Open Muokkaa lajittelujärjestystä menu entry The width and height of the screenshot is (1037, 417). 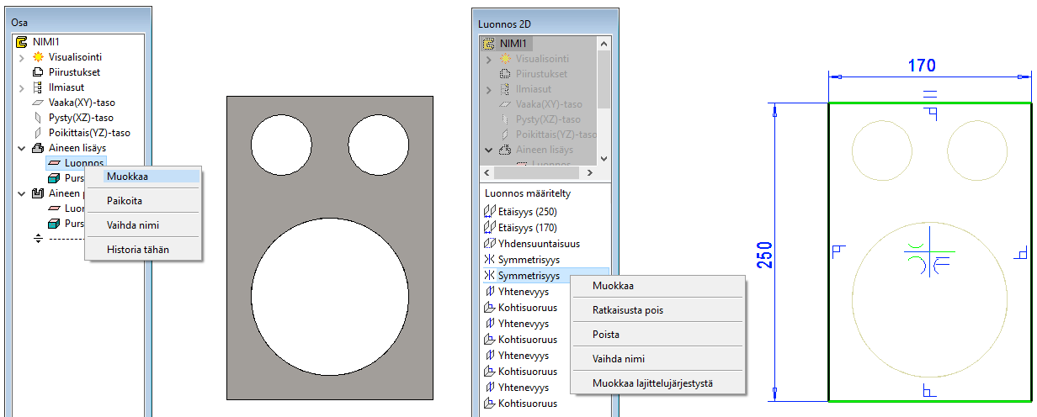652,383
